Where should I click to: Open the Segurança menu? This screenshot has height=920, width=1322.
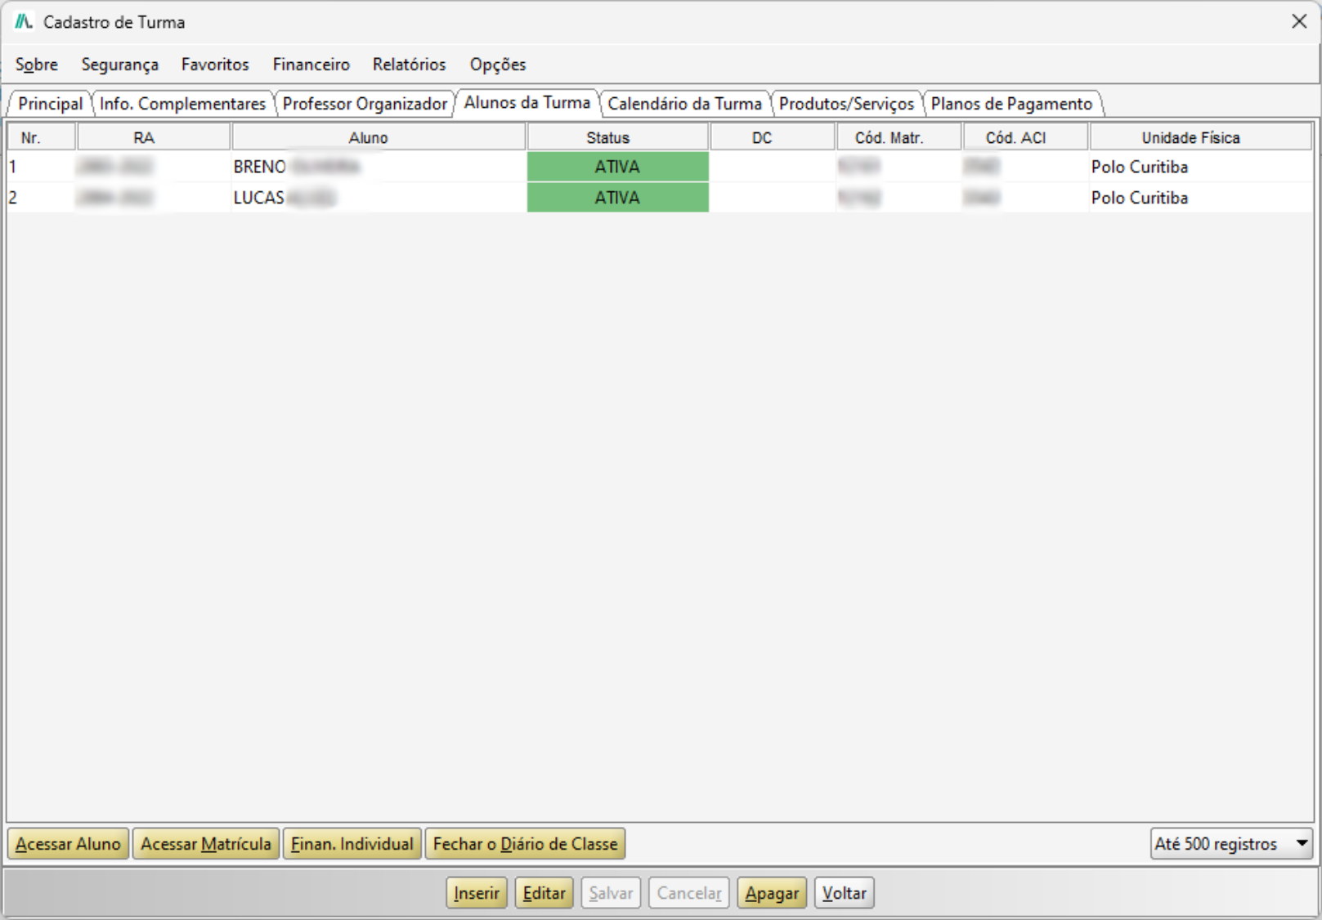[x=120, y=65]
